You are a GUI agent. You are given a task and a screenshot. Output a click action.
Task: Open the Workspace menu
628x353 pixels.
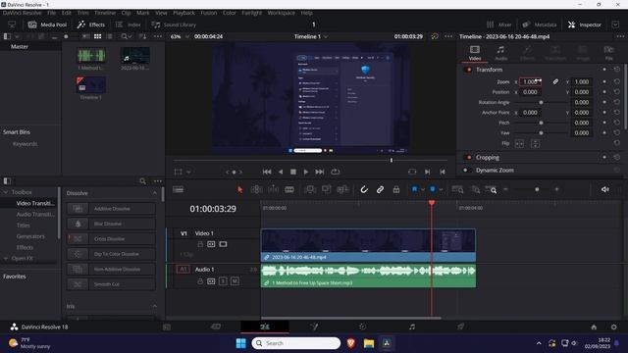tap(282, 13)
